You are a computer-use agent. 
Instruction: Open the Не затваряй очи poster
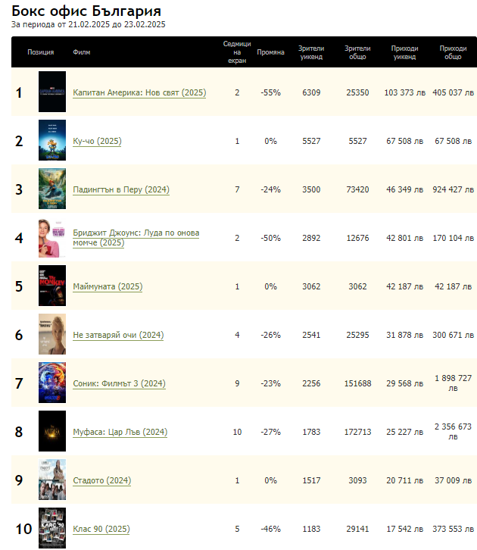click(x=52, y=335)
